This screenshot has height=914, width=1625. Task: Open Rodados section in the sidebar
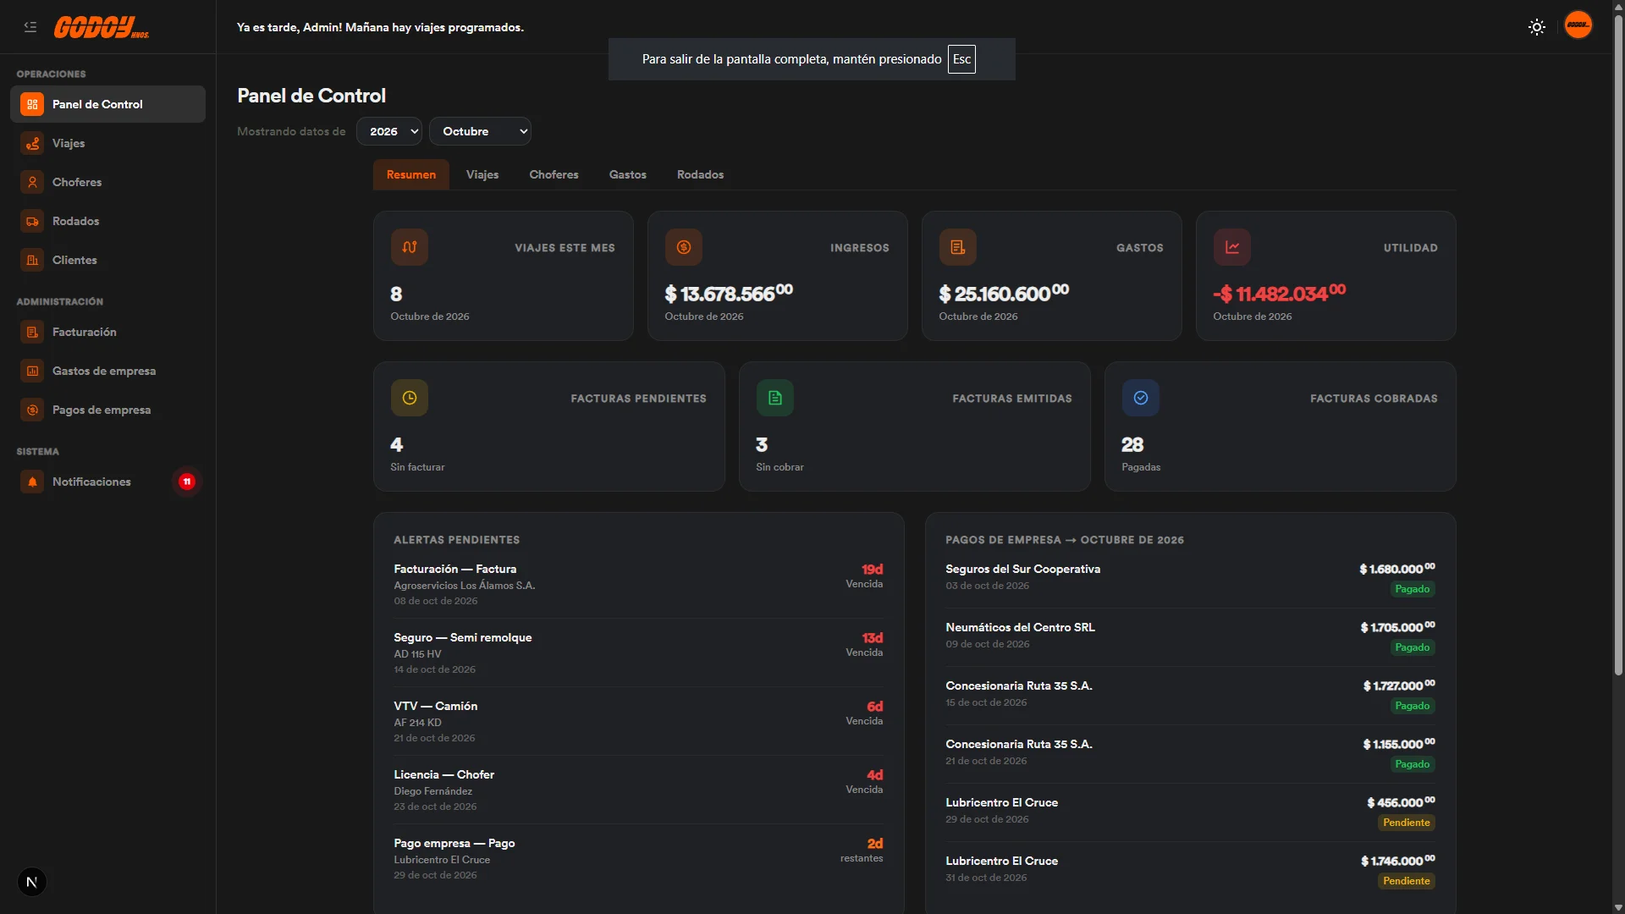point(107,221)
